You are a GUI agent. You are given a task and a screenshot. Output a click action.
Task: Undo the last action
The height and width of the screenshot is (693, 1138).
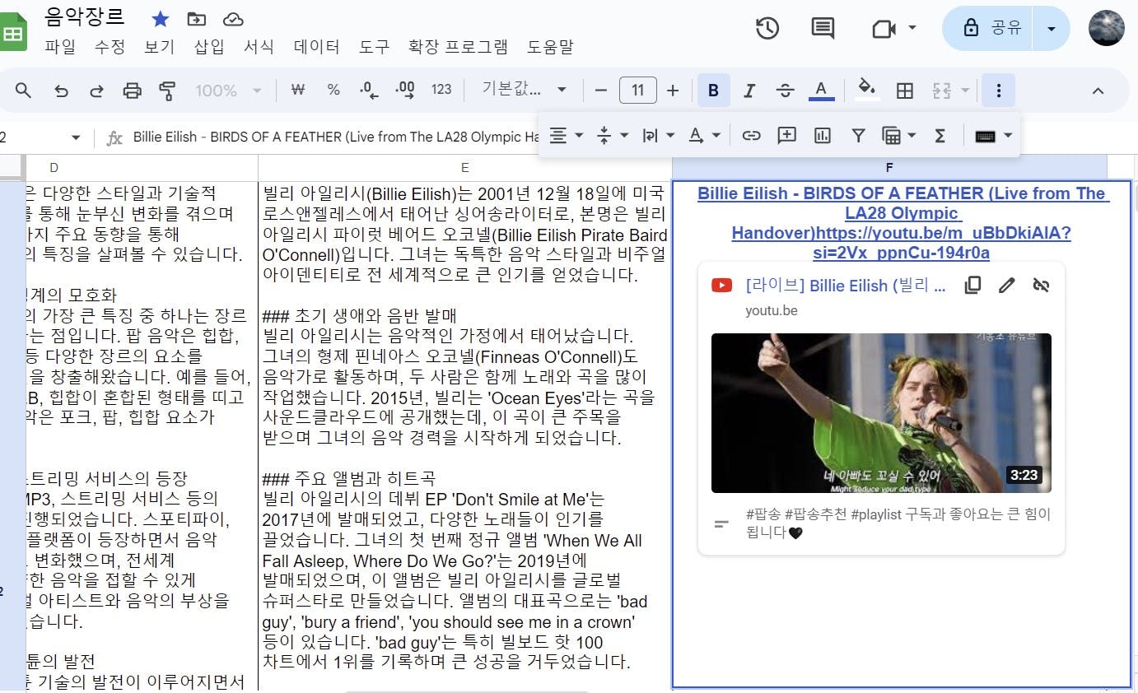[x=61, y=91]
